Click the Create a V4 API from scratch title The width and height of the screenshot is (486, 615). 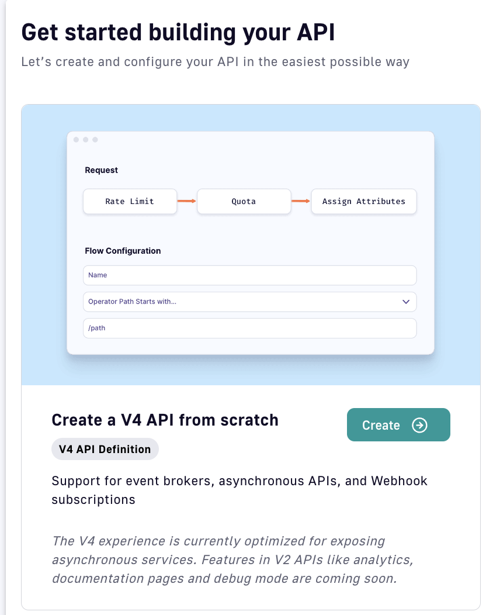(165, 420)
